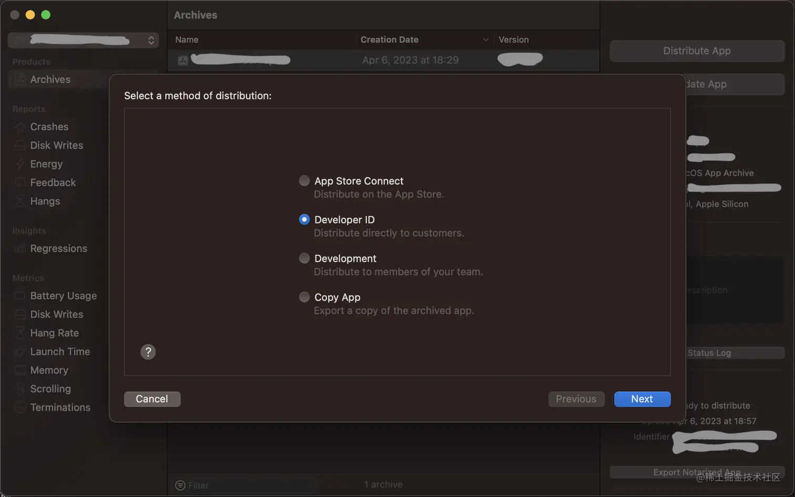Image resolution: width=795 pixels, height=497 pixels.
Task: Click the Next button
Action: click(642, 399)
